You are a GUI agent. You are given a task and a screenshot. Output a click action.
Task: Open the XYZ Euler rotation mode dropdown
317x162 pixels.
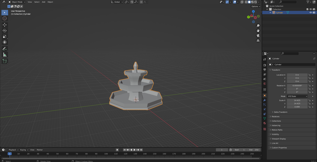(x=297, y=96)
